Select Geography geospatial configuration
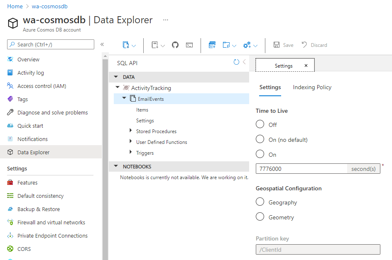This screenshot has height=260, width=392. click(x=260, y=202)
